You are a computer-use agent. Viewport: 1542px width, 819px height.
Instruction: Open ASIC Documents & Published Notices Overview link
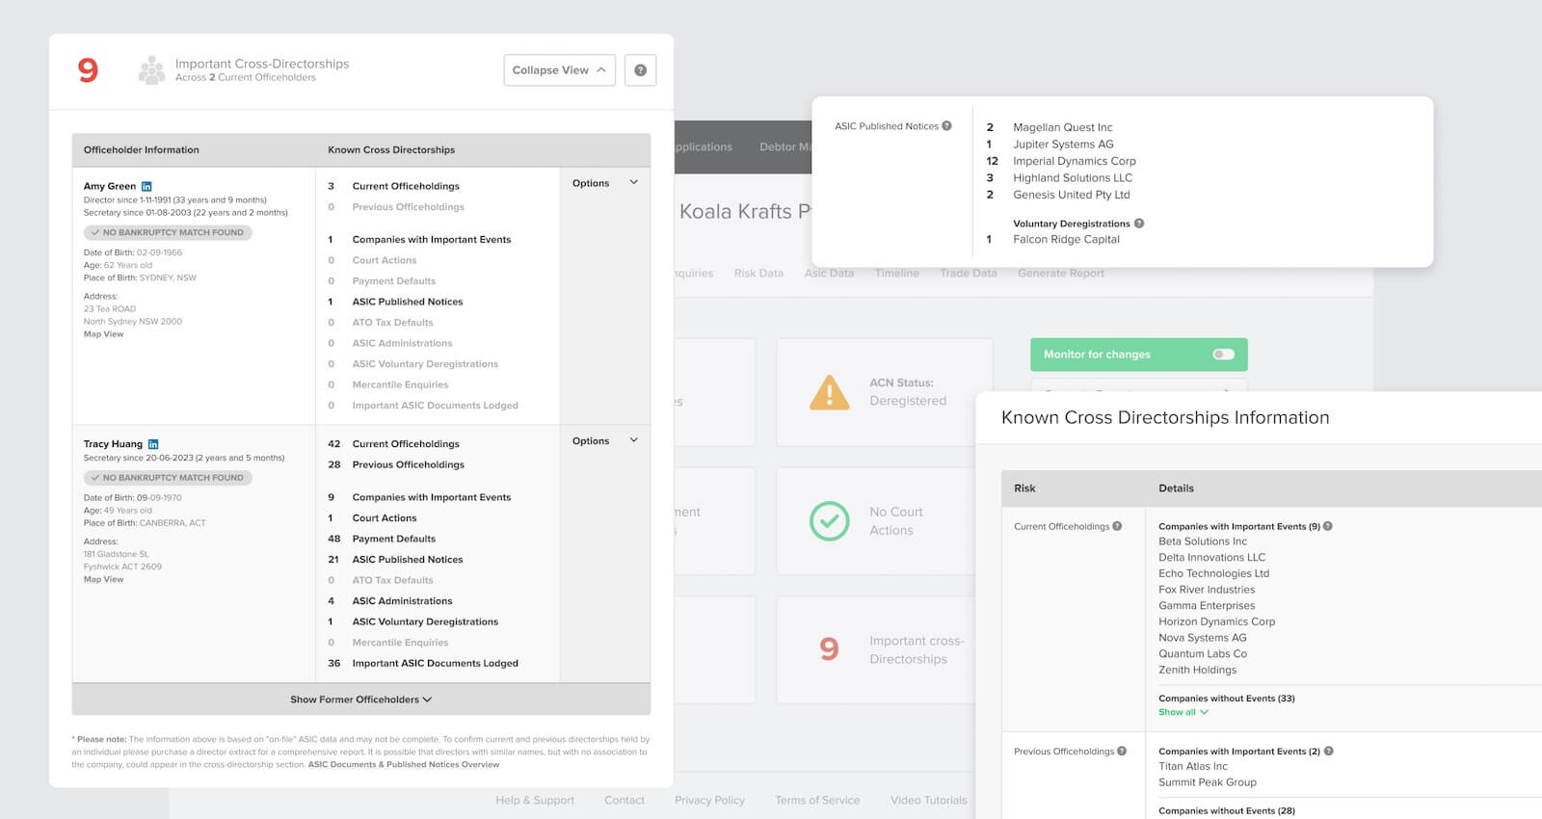point(404,765)
